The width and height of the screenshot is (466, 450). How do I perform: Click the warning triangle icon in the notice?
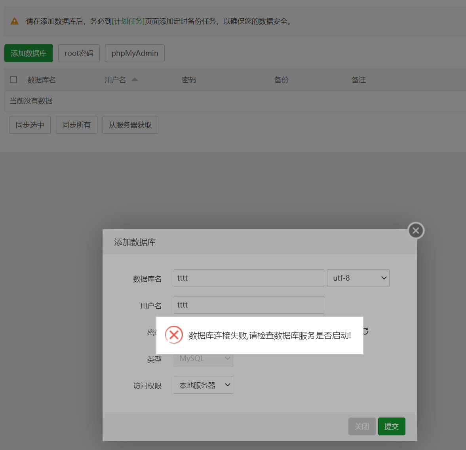point(15,21)
